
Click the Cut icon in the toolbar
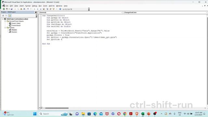pyautogui.click(x=15, y=9)
